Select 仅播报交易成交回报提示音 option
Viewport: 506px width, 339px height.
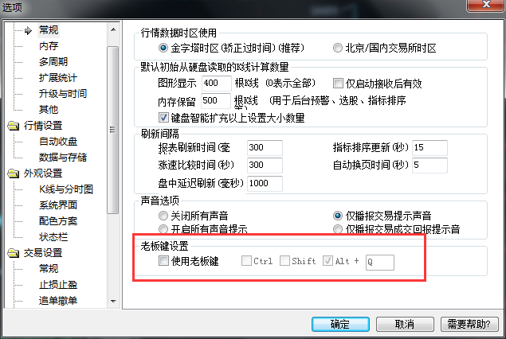(x=338, y=229)
